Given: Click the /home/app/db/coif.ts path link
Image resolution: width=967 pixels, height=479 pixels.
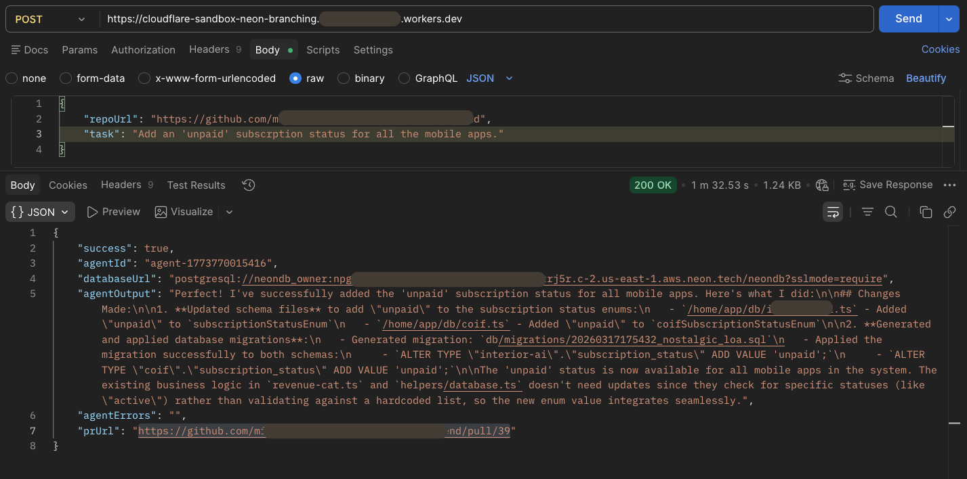Looking at the screenshot, I should click(x=446, y=324).
